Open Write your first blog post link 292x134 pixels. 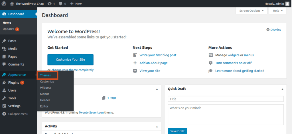(x=158, y=55)
